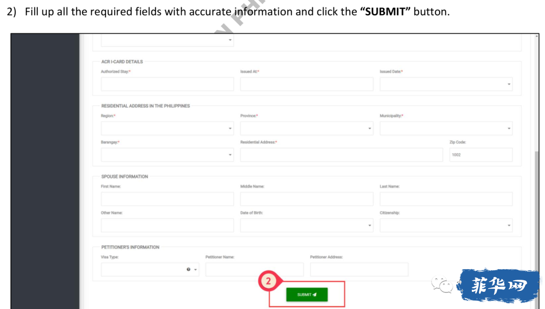Open the Municipality dropdown
This screenshot has width=545, height=309.
click(446, 129)
